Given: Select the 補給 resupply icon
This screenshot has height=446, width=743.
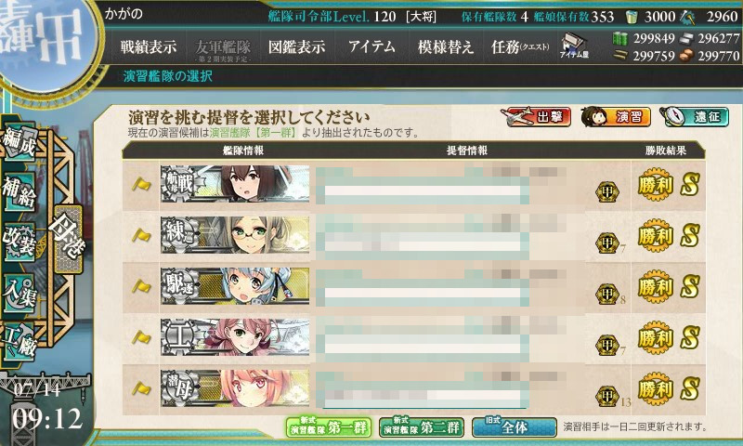Looking at the screenshot, I should (20, 191).
